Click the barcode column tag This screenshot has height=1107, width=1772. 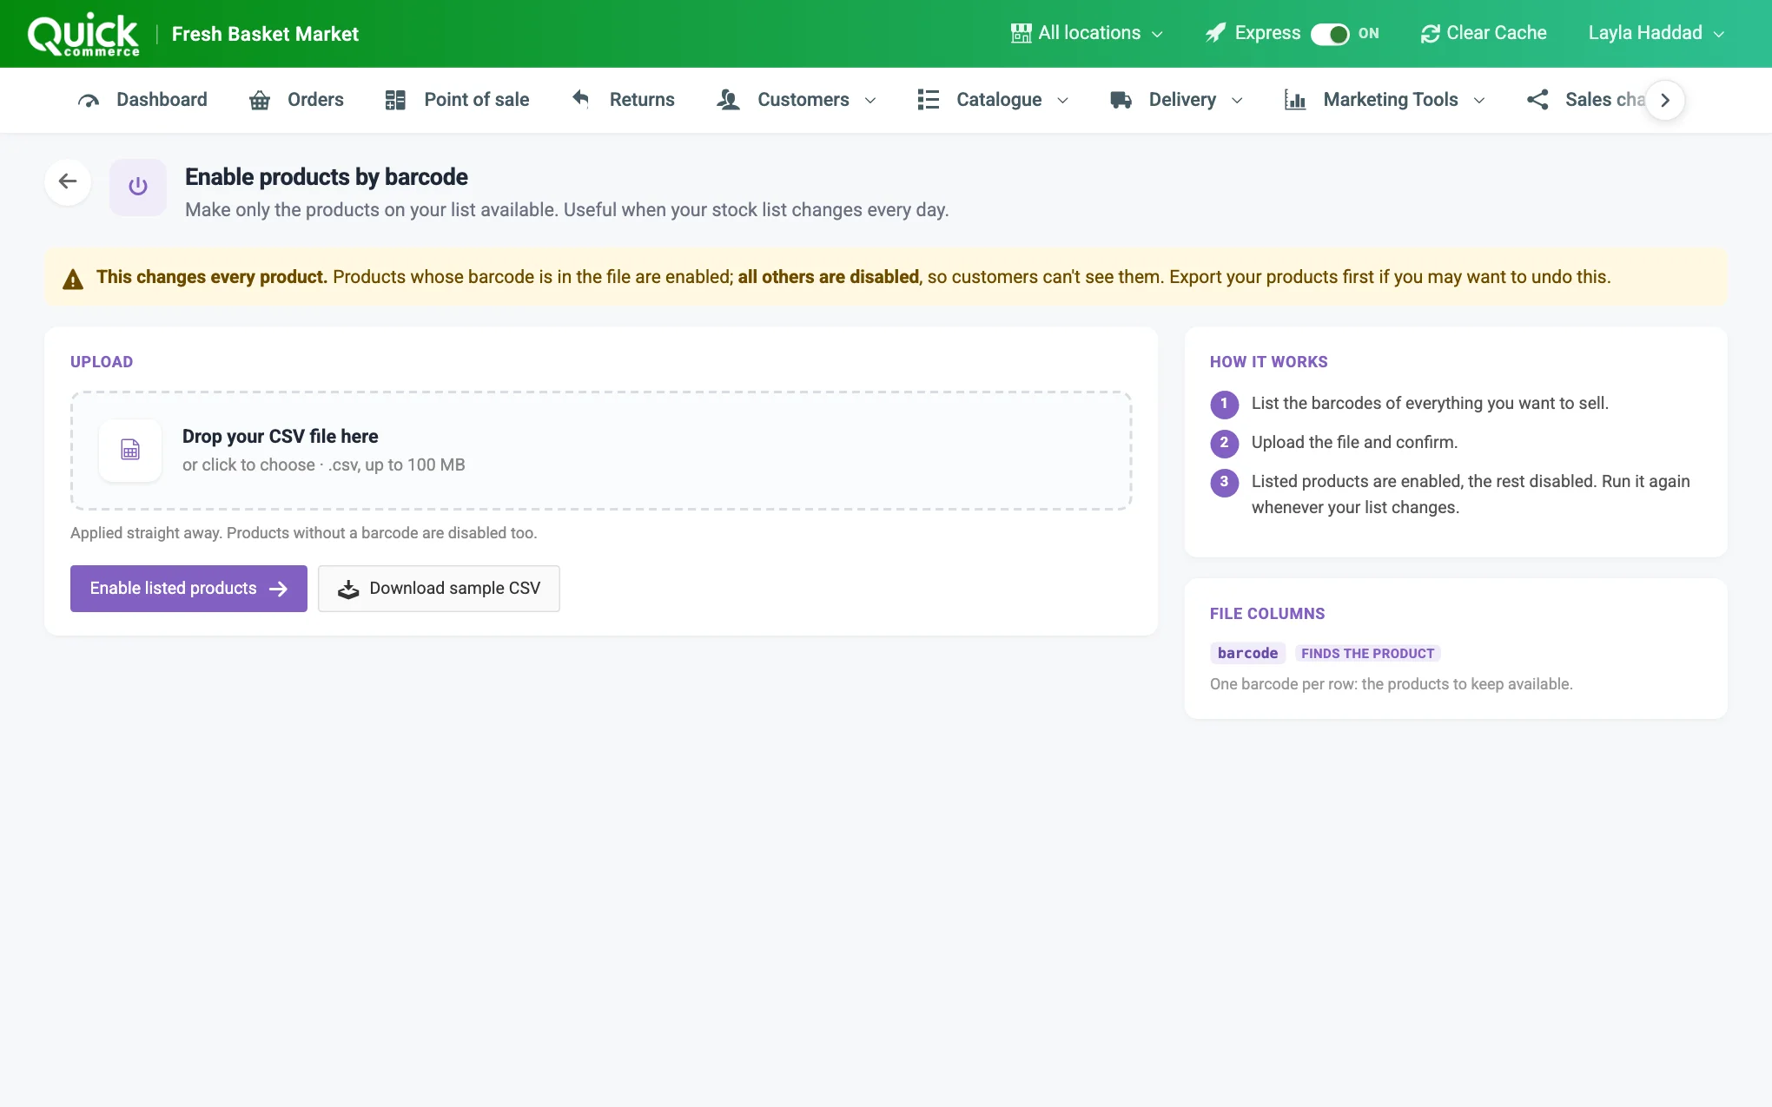(x=1247, y=653)
